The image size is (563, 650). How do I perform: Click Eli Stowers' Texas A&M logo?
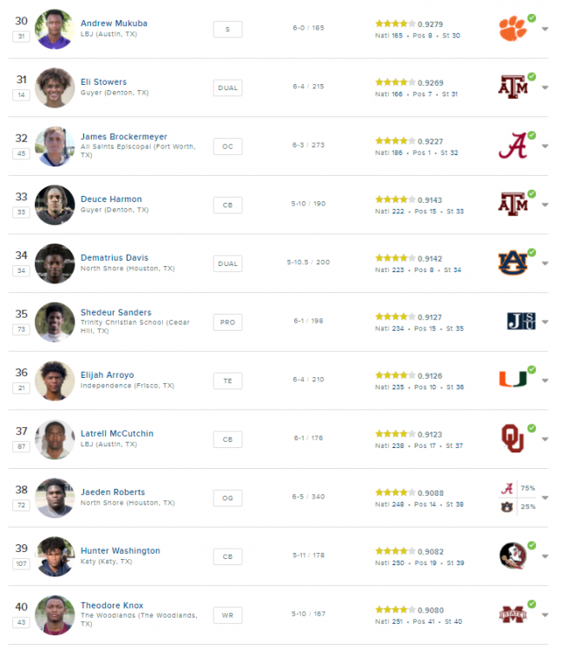coord(512,87)
